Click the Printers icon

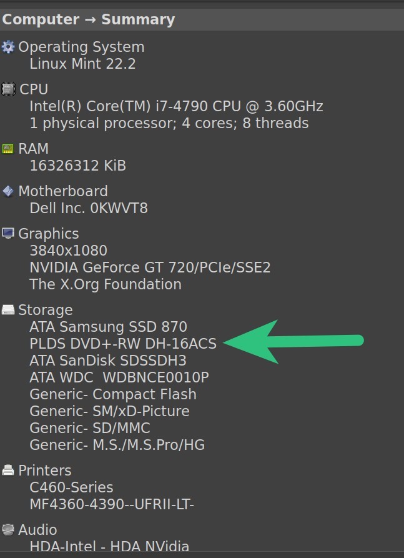[8, 470]
